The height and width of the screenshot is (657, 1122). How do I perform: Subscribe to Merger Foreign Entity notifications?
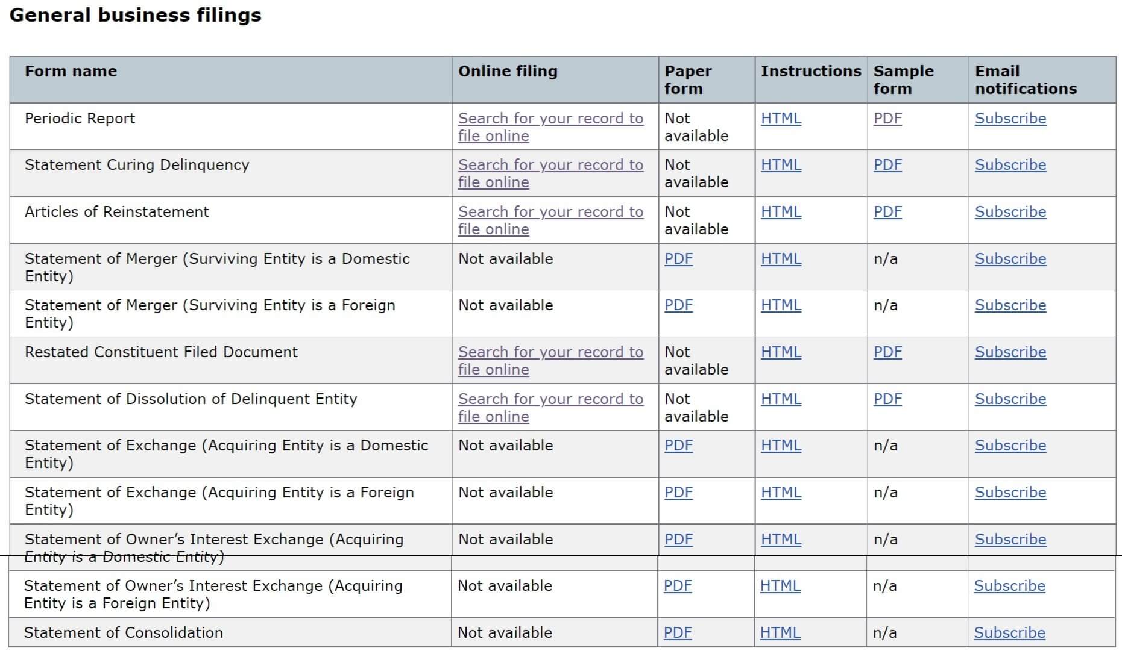(x=1010, y=305)
